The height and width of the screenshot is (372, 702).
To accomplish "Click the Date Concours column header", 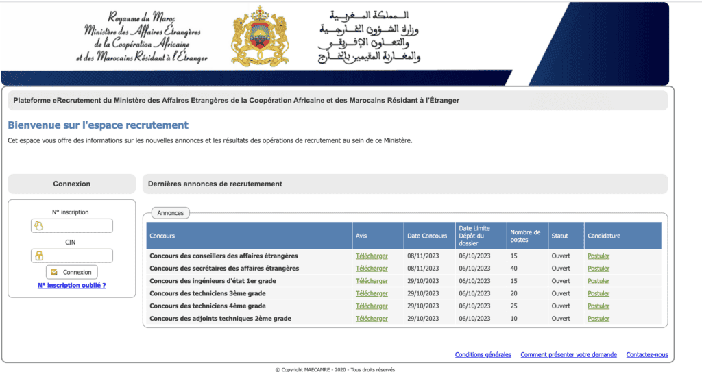I will point(427,236).
